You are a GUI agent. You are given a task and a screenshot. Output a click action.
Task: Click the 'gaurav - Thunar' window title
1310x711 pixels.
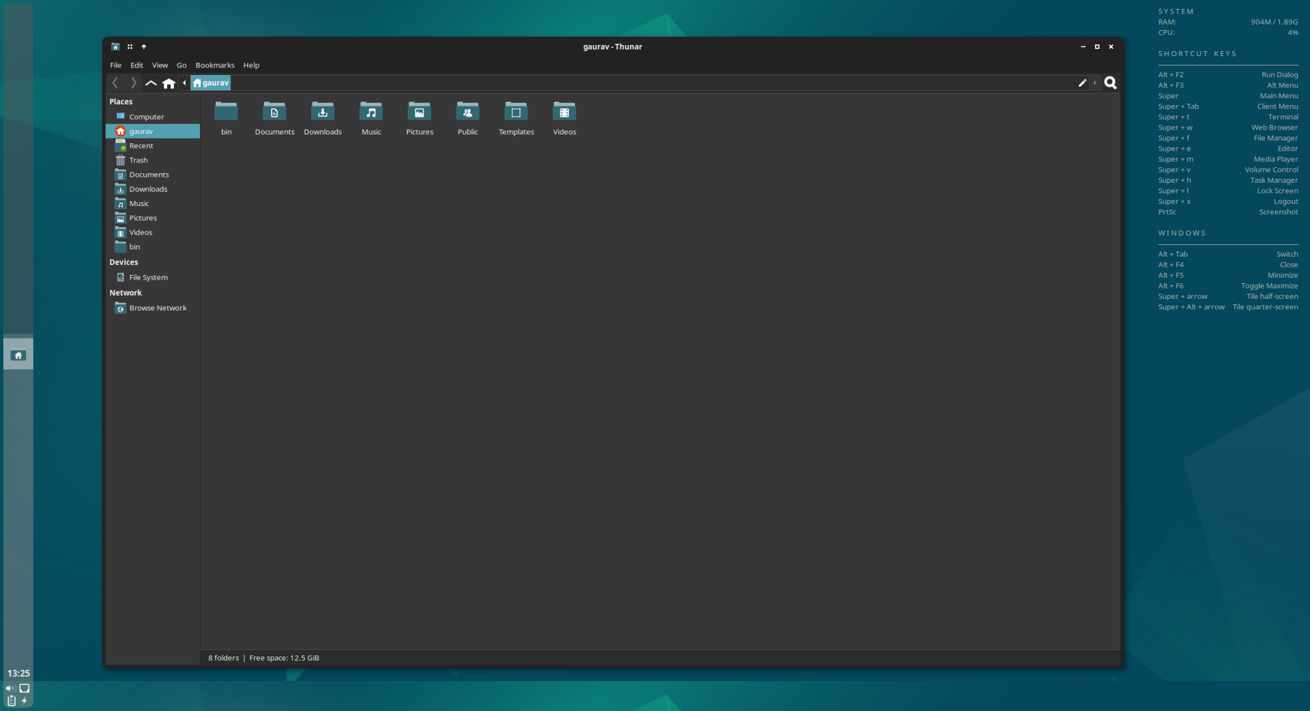point(613,46)
